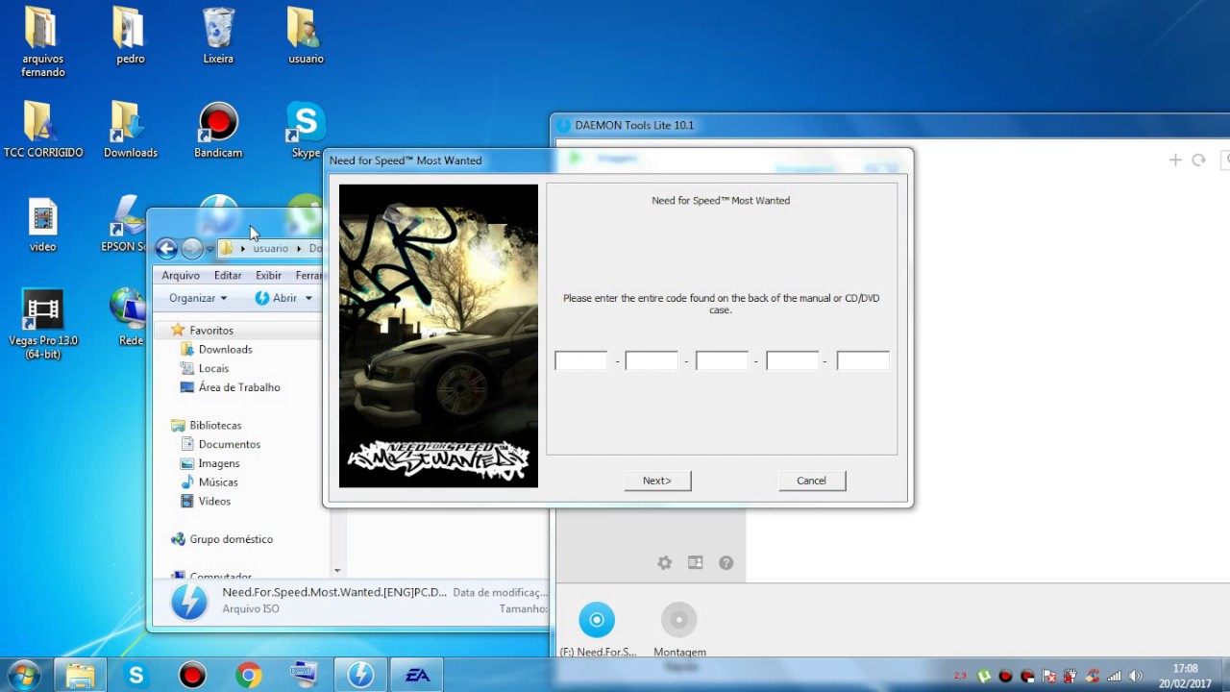Click the CCleaner icon in system tray

click(x=1093, y=676)
